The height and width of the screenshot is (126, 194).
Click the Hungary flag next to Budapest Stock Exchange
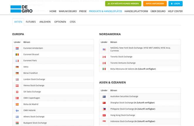tap(17, 123)
